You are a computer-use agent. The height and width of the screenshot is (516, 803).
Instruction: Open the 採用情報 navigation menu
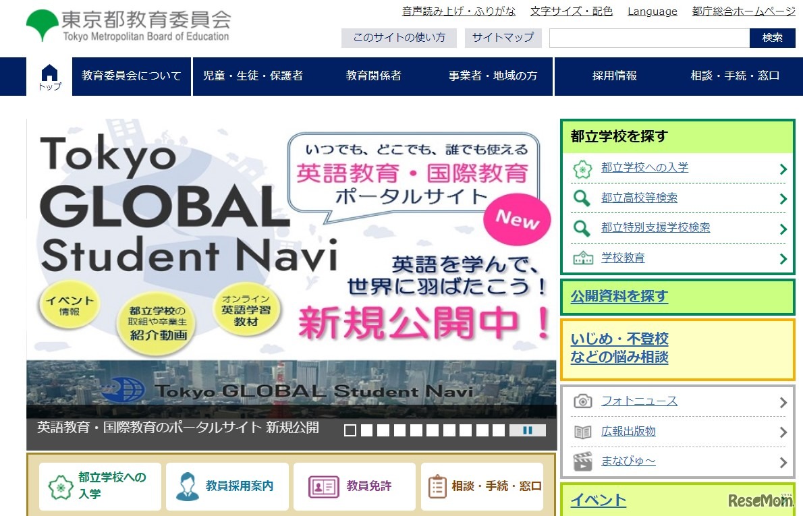(614, 76)
